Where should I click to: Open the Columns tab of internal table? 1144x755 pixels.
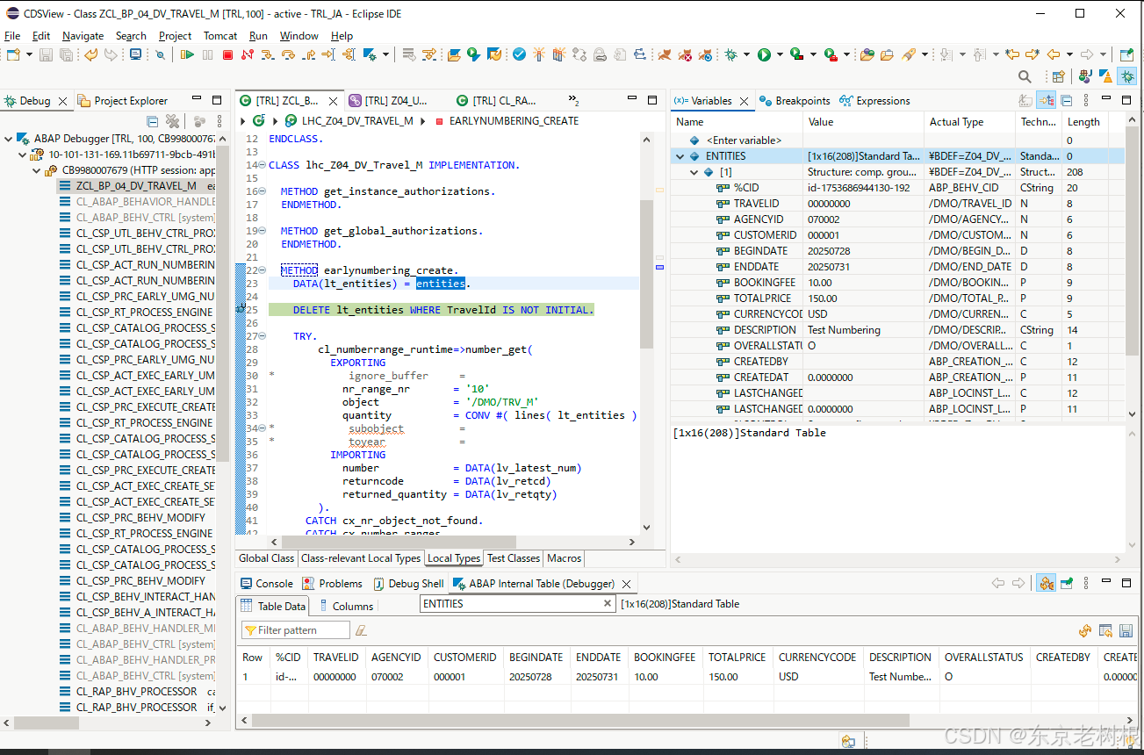(x=351, y=606)
